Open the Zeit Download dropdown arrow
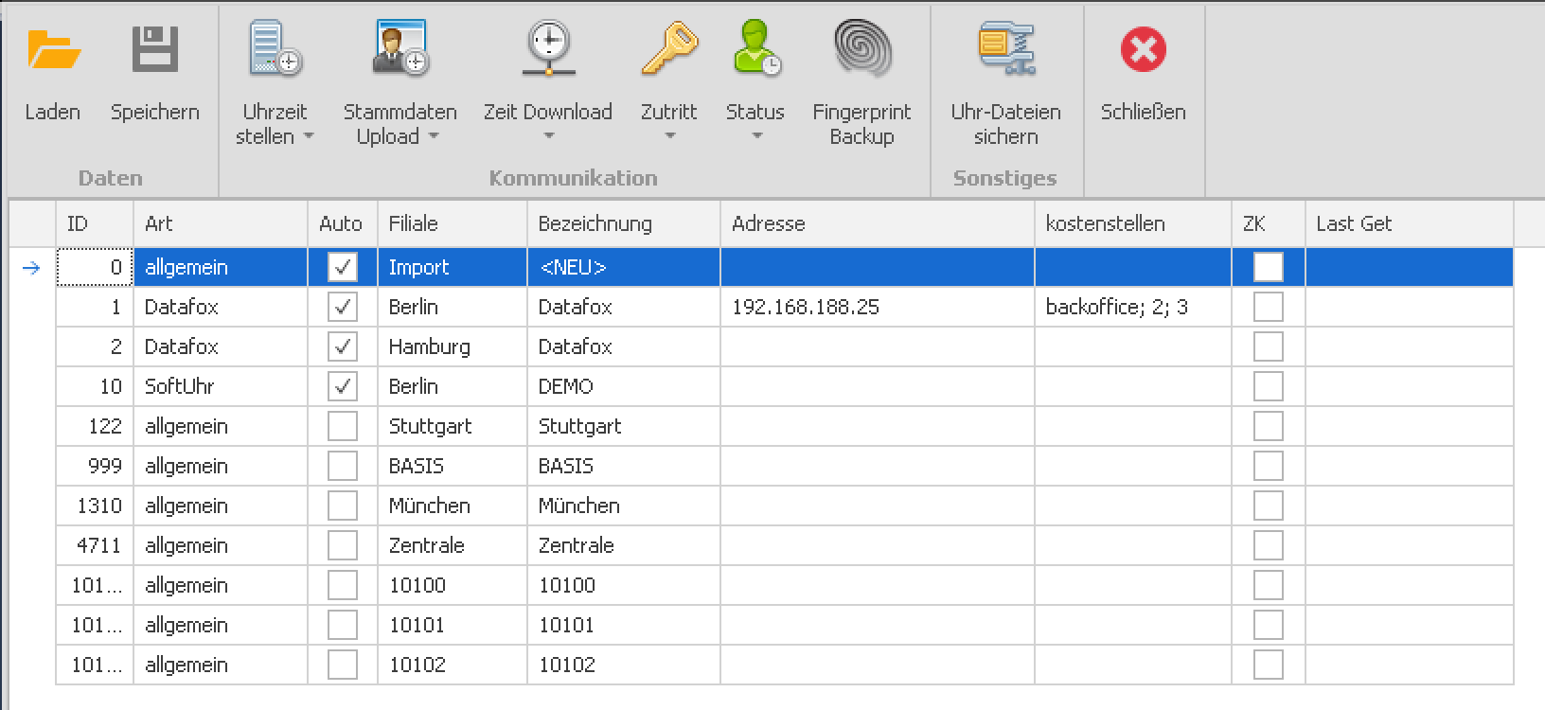This screenshot has width=1545, height=710. [x=548, y=136]
